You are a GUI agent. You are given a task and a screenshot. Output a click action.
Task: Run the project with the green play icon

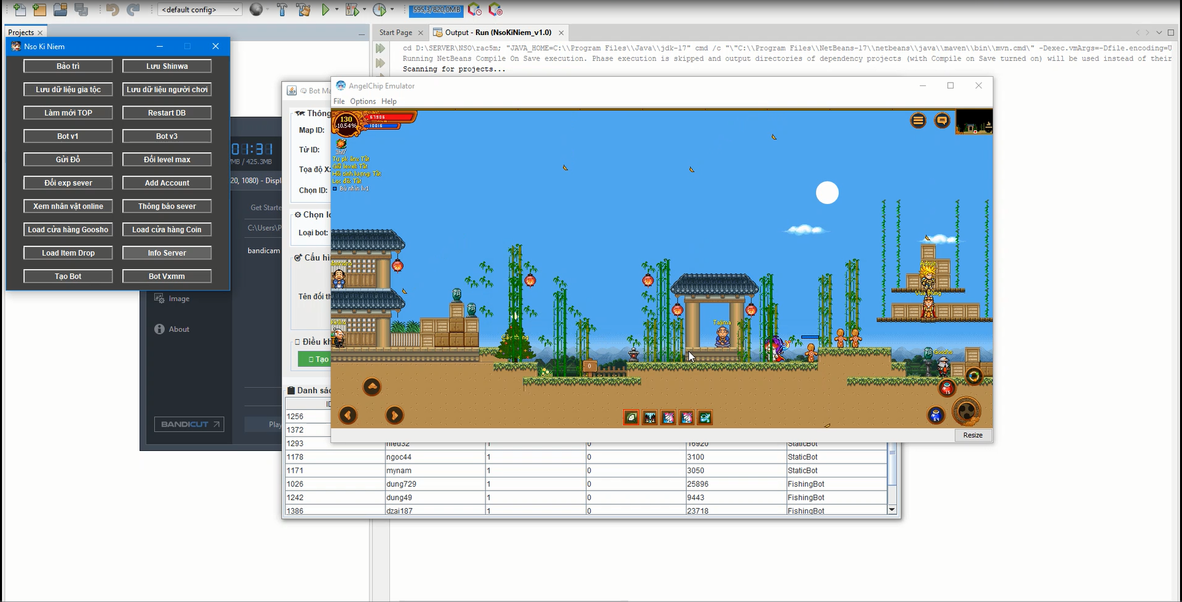325,9
